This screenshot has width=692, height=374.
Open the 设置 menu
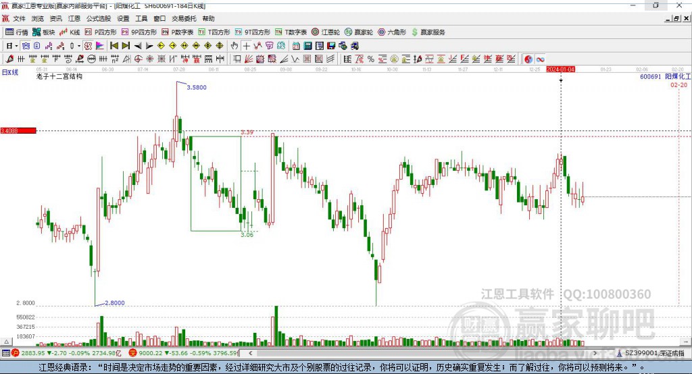click(x=123, y=18)
